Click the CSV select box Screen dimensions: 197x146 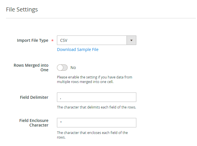[92, 40]
